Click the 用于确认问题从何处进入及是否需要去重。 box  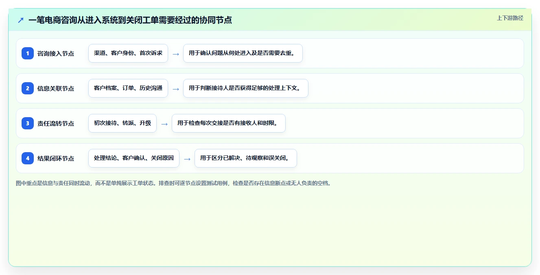tap(243, 53)
